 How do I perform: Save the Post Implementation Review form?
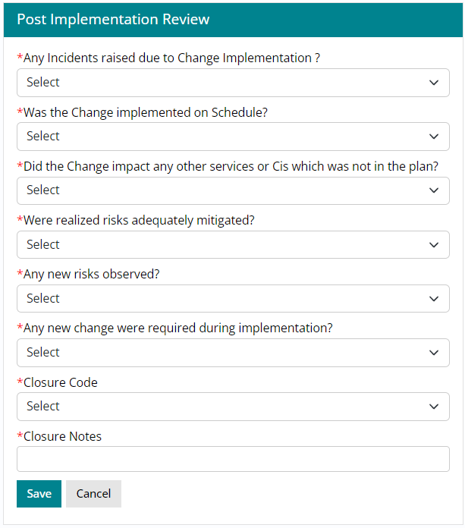(39, 494)
